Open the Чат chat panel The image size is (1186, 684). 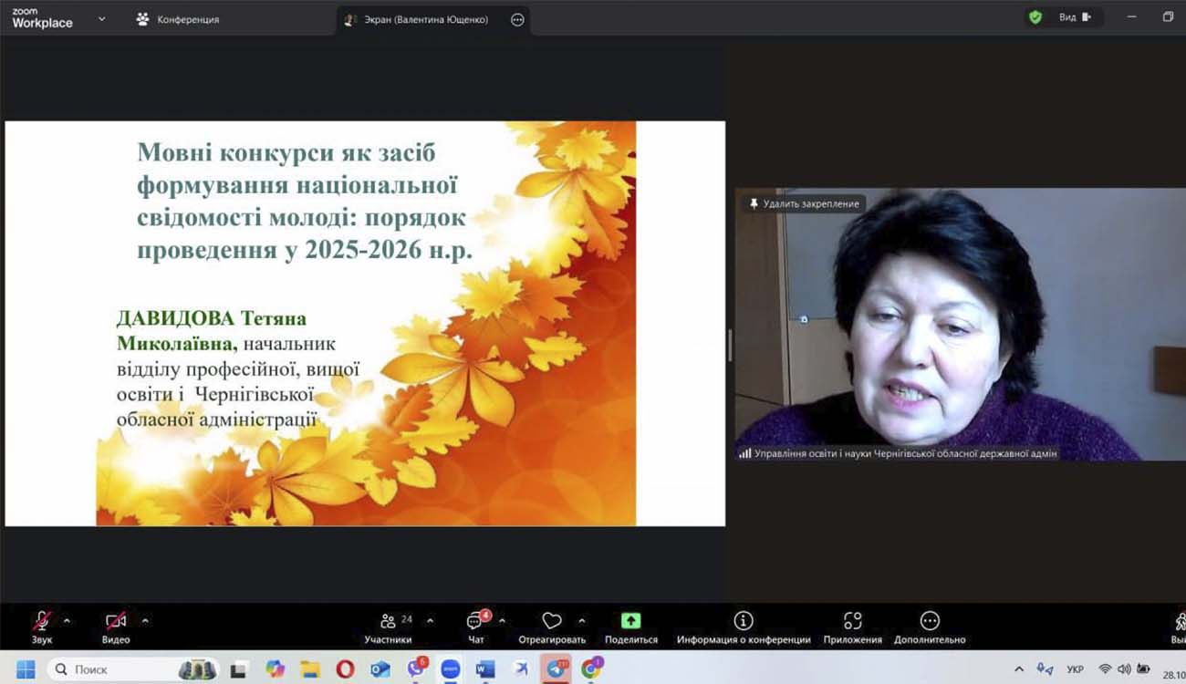(x=475, y=625)
